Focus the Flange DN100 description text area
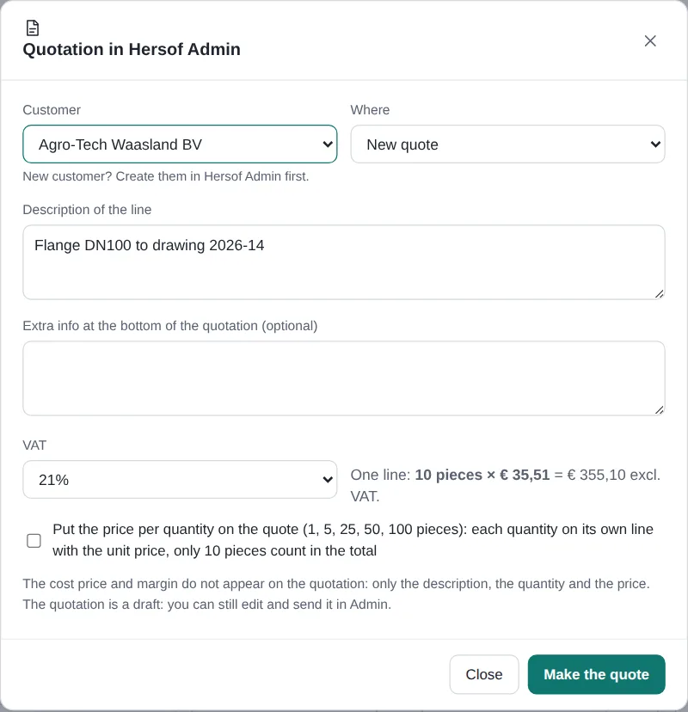688x712 pixels. coord(344,262)
